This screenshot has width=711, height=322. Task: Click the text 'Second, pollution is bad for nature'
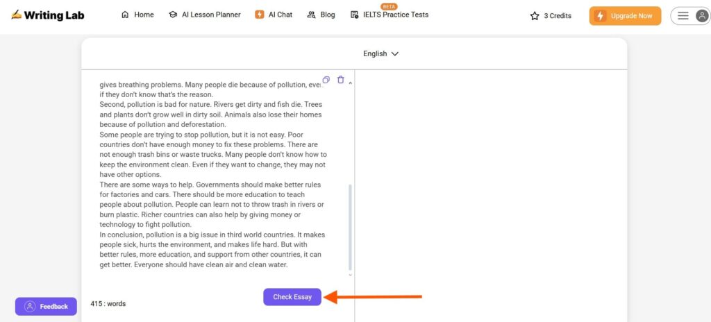[x=156, y=104]
